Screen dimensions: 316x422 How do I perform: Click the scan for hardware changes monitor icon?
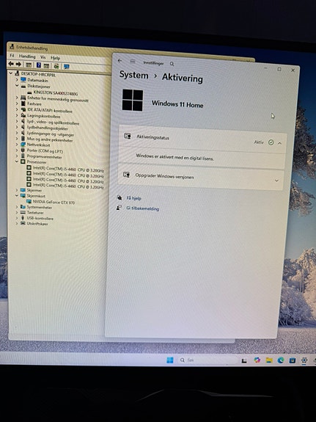[x=67, y=66]
